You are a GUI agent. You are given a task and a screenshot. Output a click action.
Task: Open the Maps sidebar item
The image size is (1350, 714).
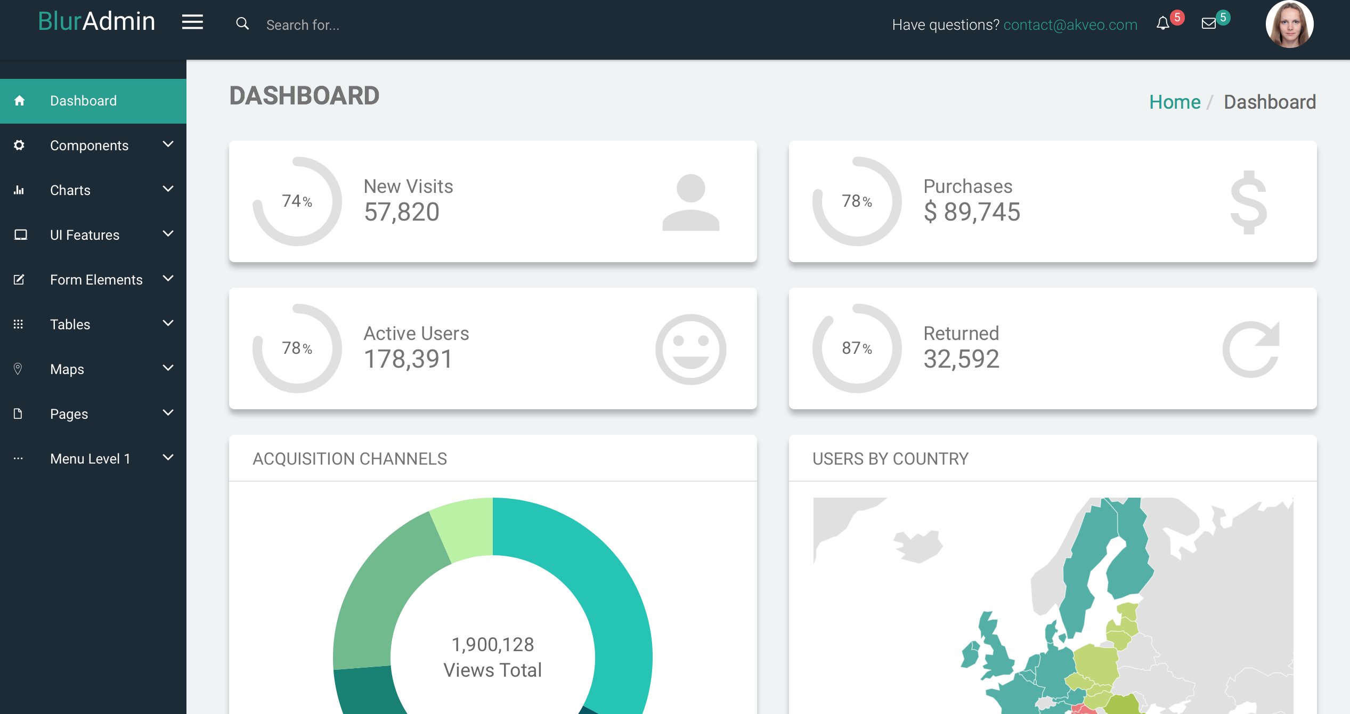(x=67, y=369)
